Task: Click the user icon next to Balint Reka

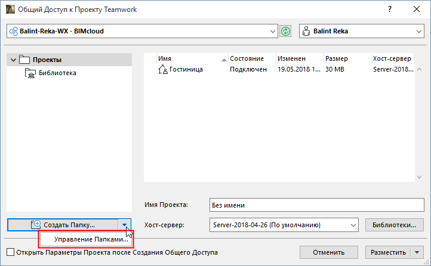Action: pyautogui.click(x=306, y=31)
